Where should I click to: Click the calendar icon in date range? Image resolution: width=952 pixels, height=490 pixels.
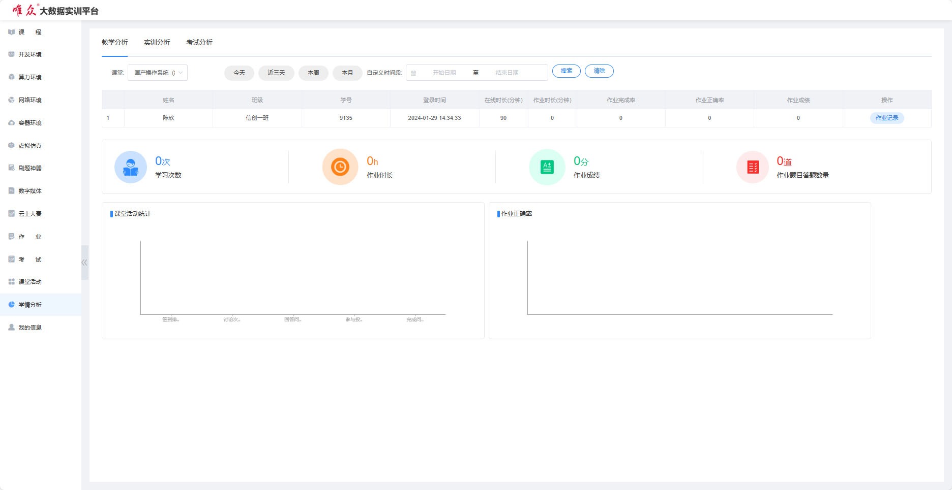click(x=413, y=73)
